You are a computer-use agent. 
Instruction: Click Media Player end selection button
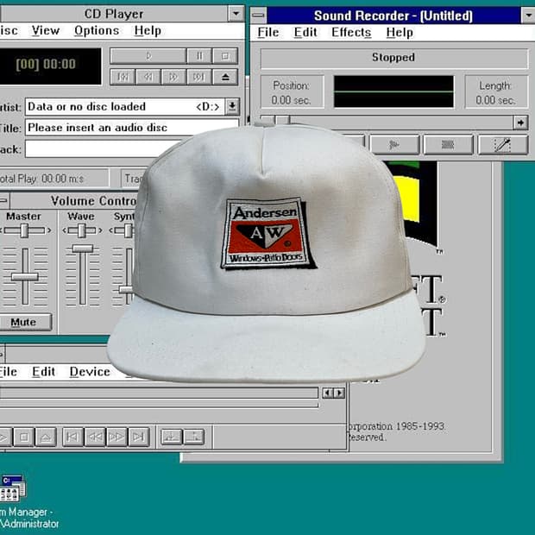point(194,437)
